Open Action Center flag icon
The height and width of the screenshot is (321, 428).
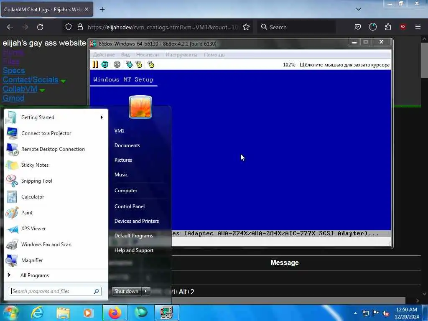pyautogui.click(x=376, y=313)
